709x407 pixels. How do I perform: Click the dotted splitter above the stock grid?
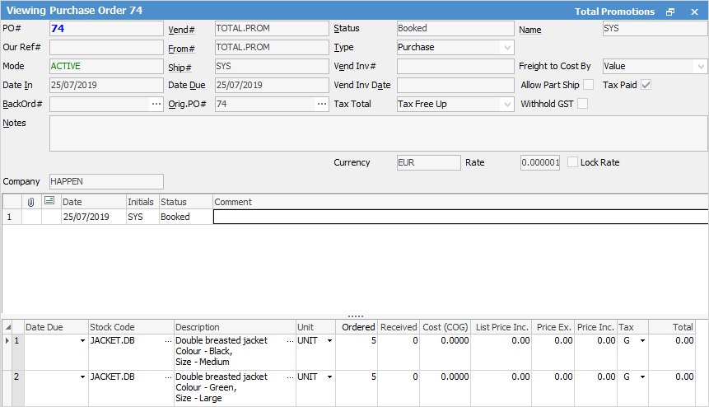click(x=355, y=316)
